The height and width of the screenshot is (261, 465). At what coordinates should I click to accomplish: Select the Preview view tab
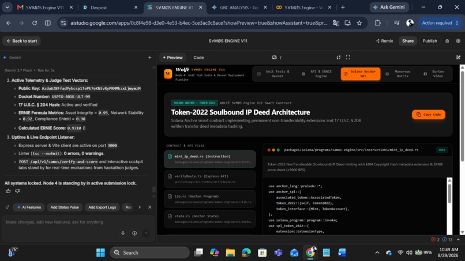pos(173,58)
